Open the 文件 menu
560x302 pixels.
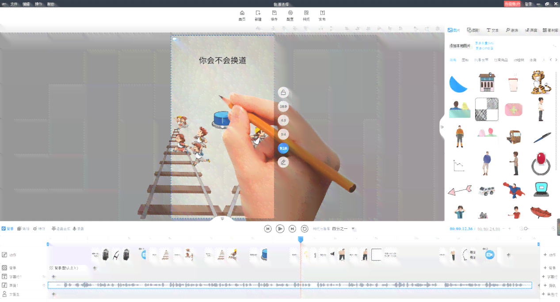click(x=14, y=4)
